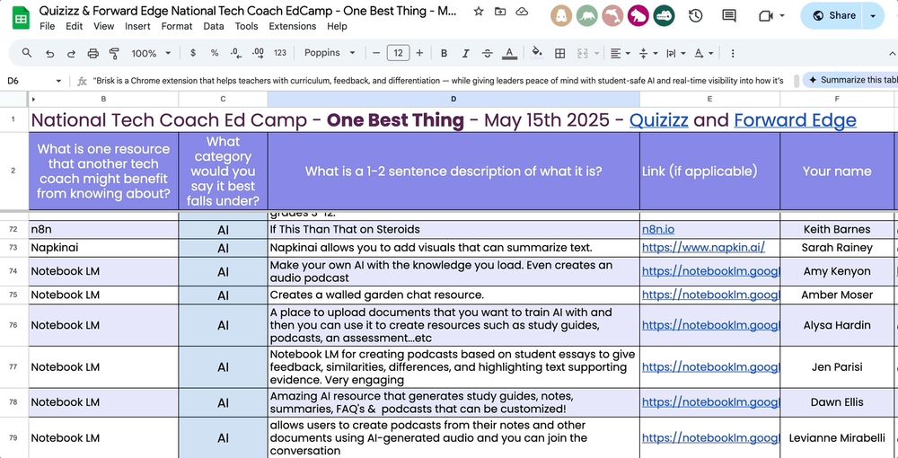
Task: Decrease decimal places
Action: (236, 53)
